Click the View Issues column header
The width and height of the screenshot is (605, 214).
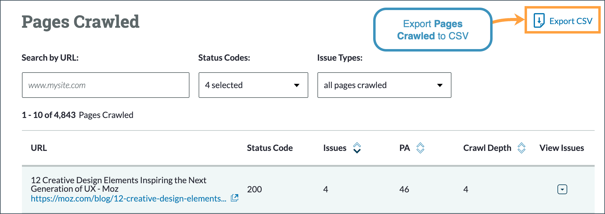[561, 148]
